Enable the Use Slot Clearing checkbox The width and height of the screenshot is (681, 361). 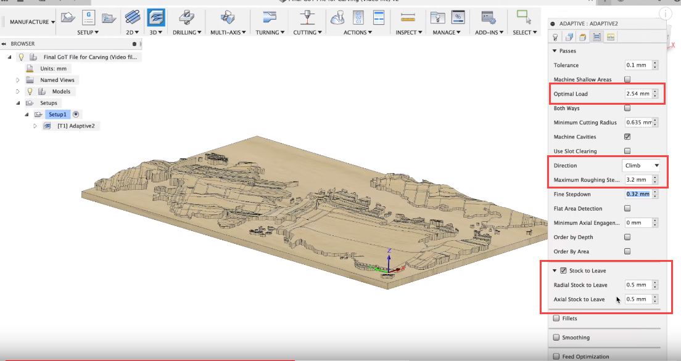point(627,151)
